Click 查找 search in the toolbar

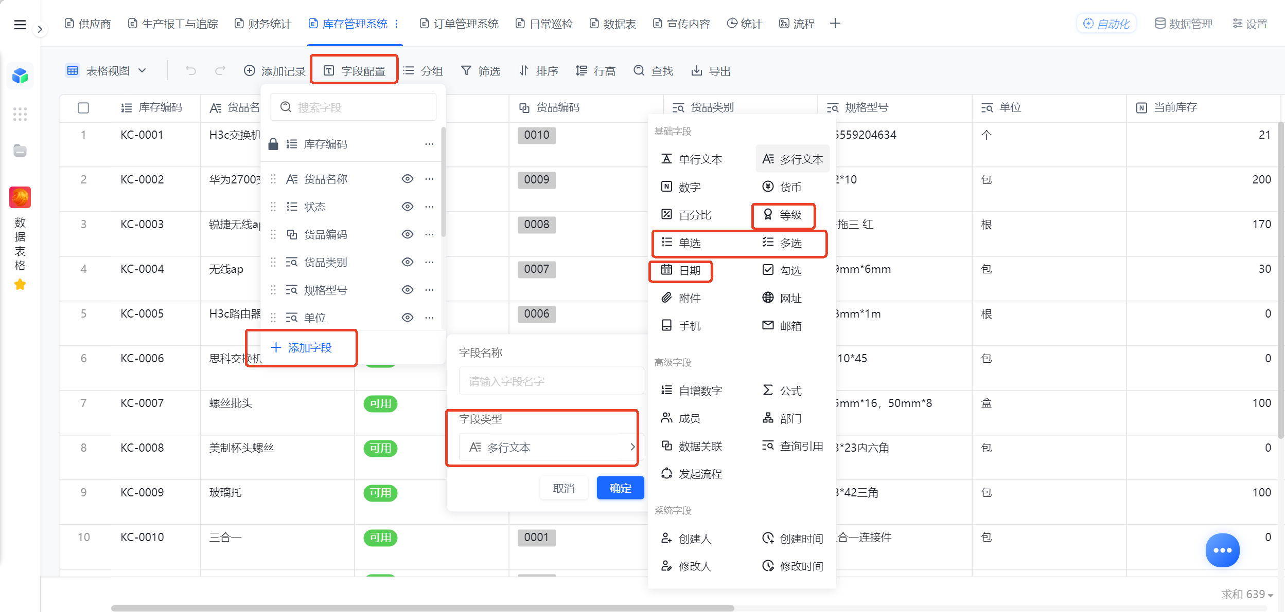pyautogui.click(x=653, y=71)
